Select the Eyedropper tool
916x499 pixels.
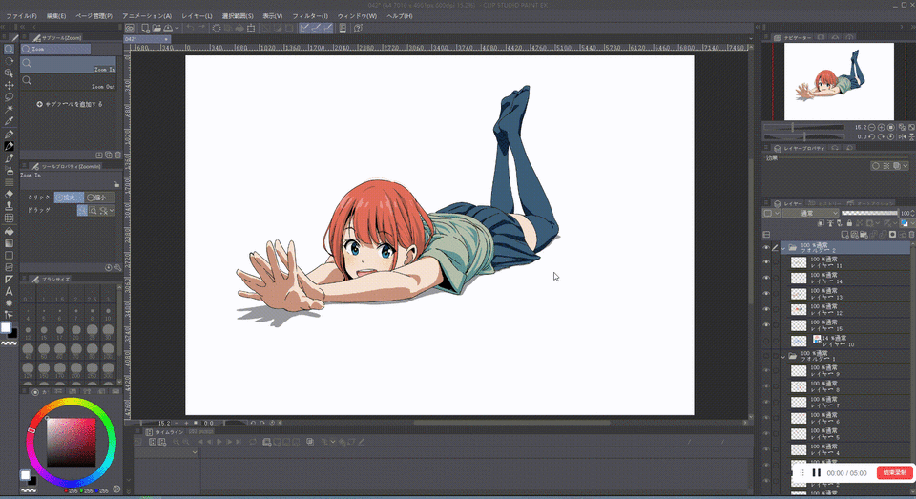[x=9, y=121]
